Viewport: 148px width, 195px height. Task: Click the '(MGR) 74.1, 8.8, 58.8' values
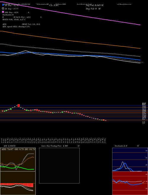[x=31, y=24]
